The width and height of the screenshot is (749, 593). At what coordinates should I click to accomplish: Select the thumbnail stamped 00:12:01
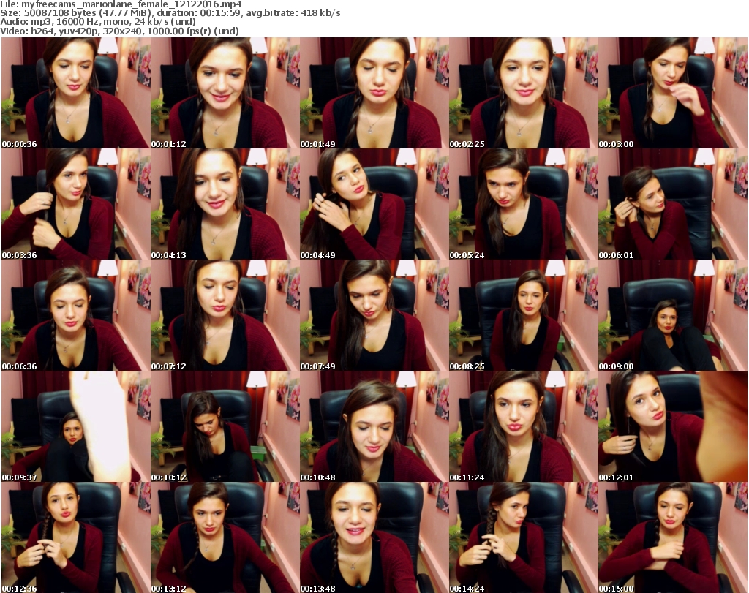click(x=673, y=426)
